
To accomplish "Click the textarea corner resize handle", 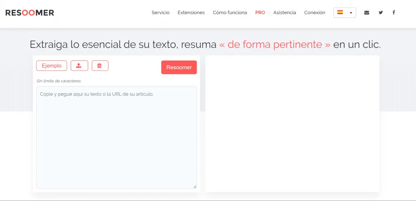I will [195, 187].
